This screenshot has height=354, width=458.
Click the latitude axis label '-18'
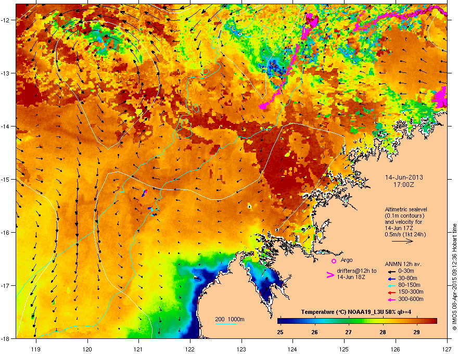point(6,338)
